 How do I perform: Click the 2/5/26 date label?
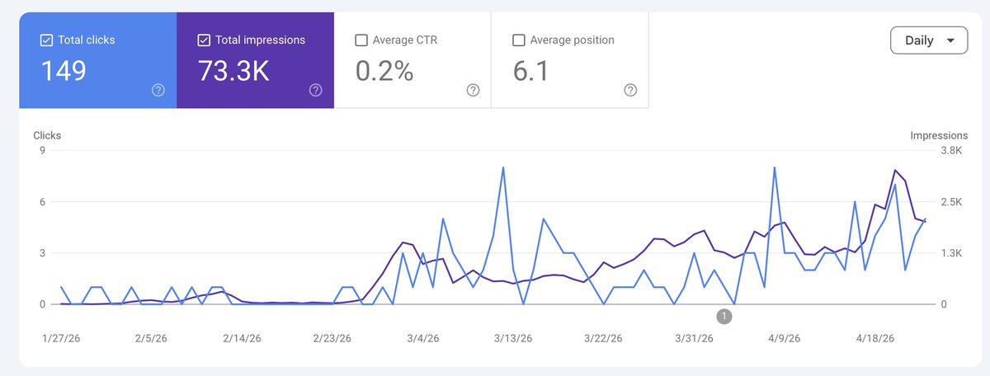151,338
